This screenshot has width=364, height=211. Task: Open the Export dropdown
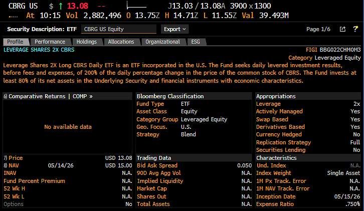[x=175, y=29]
